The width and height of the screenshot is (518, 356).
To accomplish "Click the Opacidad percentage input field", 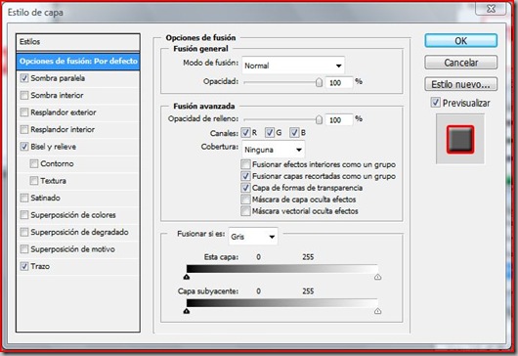I will (339, 82).
